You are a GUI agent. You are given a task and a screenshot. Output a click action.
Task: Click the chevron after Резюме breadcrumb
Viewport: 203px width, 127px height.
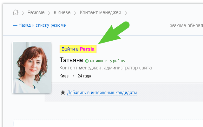click(x=49, y=13)
